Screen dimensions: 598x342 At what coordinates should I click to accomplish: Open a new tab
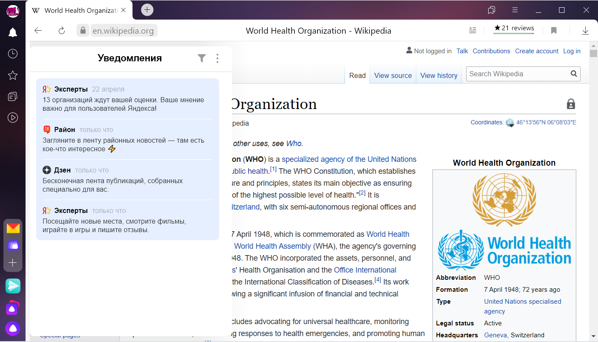pyautogui.click(x=147, y=10)
